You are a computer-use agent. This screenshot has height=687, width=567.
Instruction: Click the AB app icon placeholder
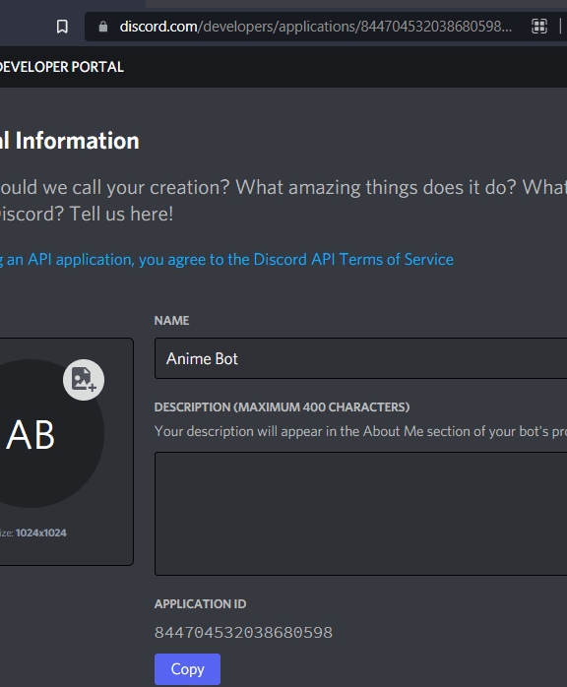coord(31,434)
